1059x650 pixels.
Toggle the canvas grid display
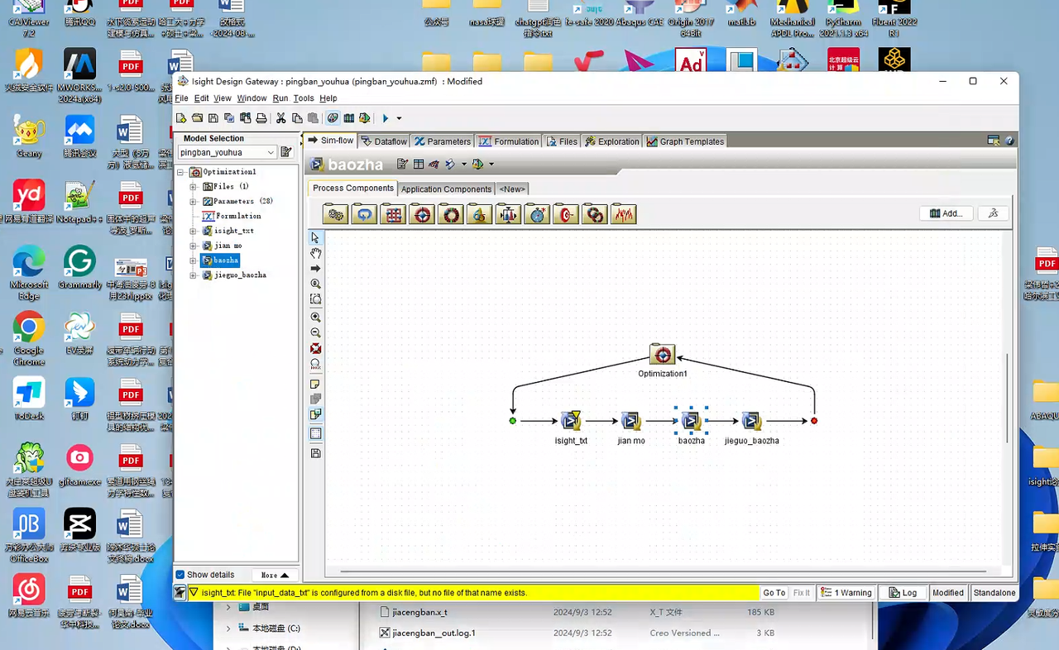(x=315, y=433)
